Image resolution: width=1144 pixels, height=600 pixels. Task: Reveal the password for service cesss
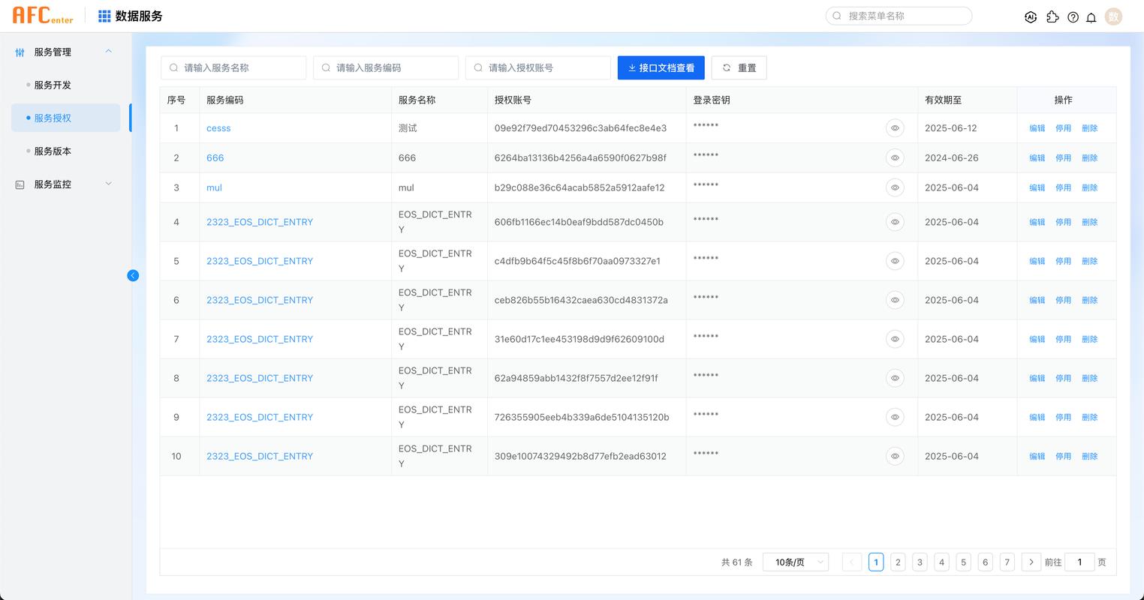[895, 127]
